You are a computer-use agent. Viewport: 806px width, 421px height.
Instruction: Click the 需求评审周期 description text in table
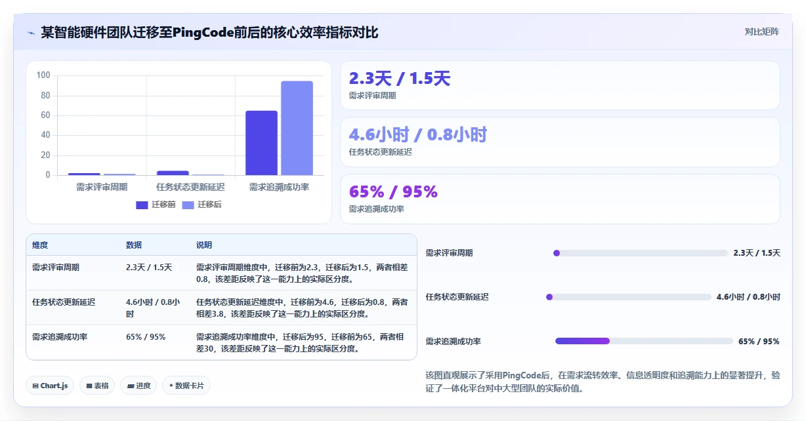(302, 273)
